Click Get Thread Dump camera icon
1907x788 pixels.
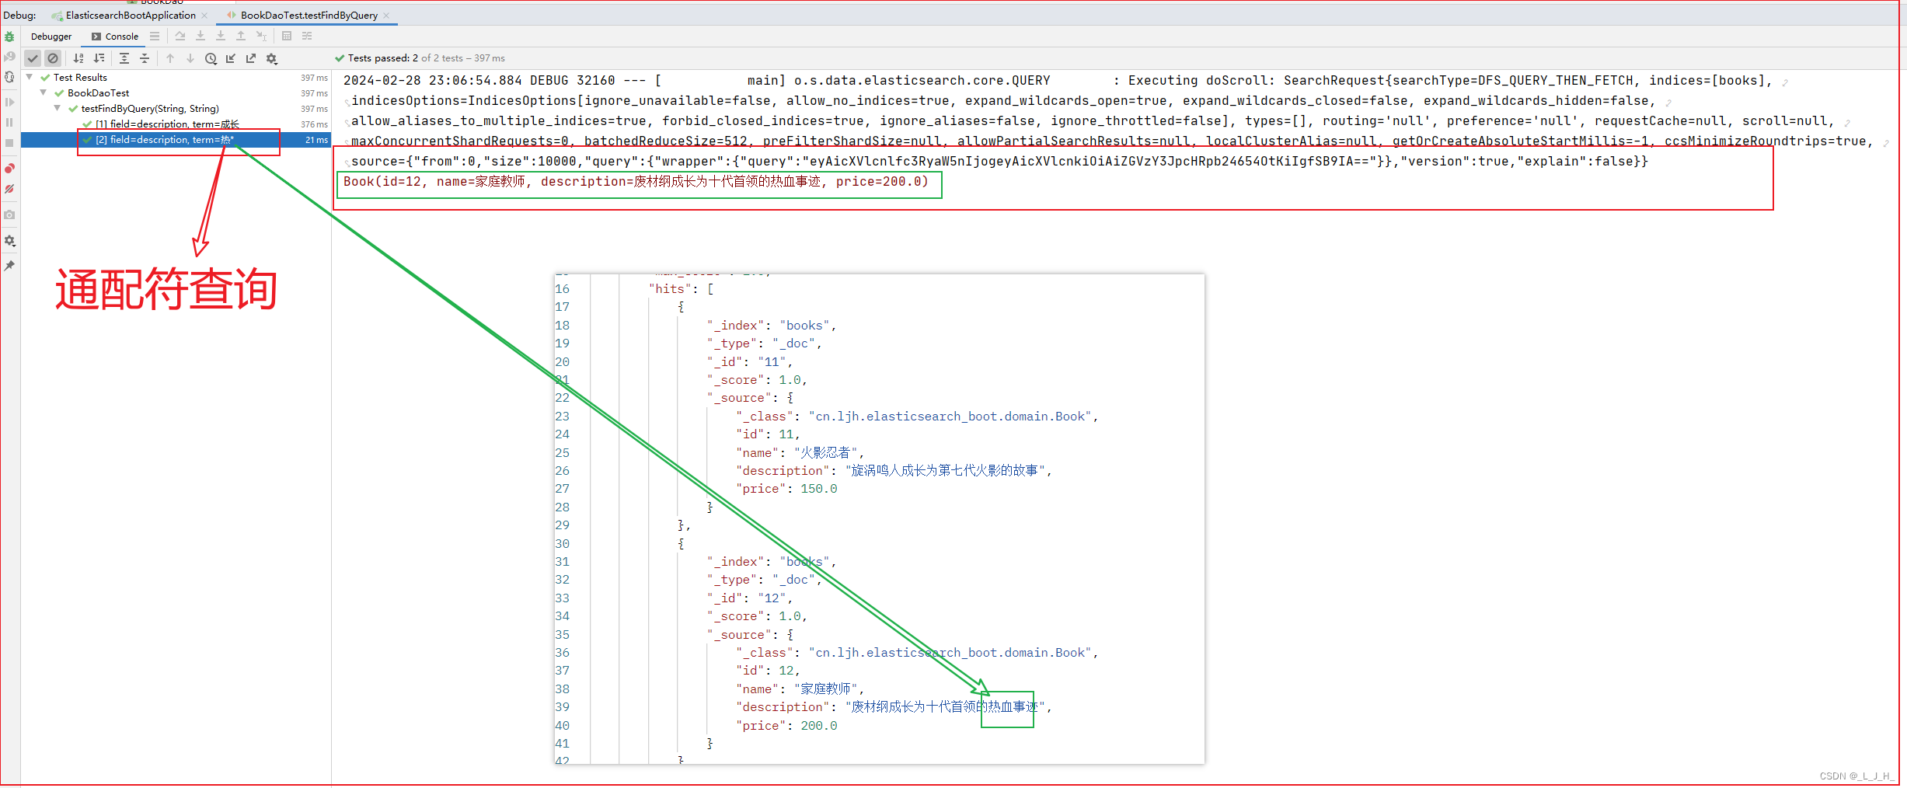point(9,214)
